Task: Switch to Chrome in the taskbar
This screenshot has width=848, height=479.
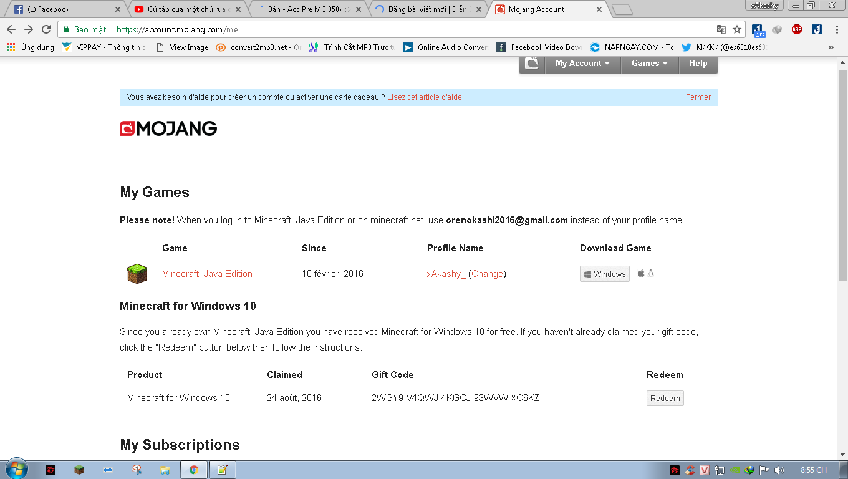Action: click(194, 470)
